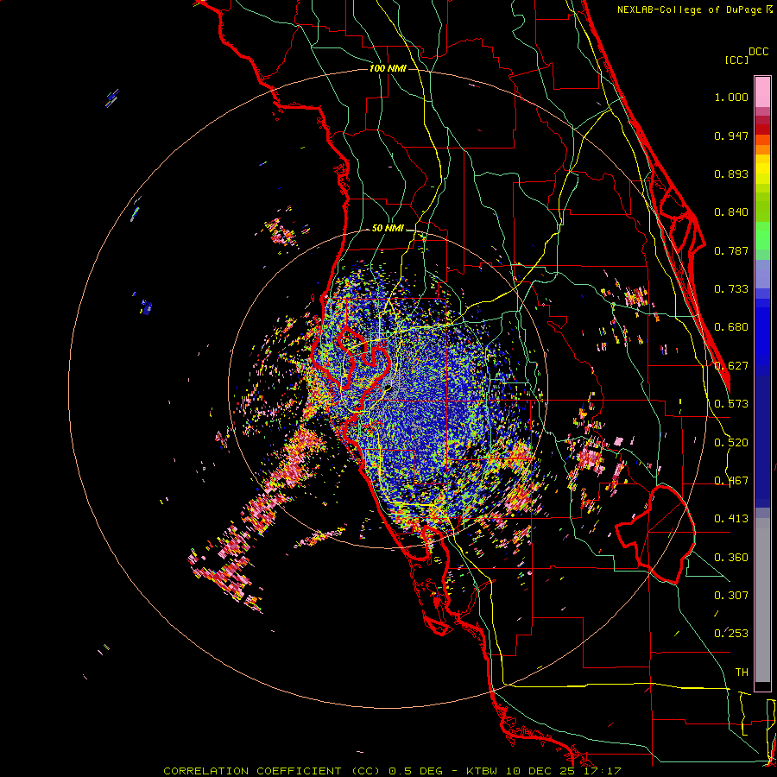Click the KTBW radar site identifier
This screenshot has height=777, width=777.
tap(481, 771)
